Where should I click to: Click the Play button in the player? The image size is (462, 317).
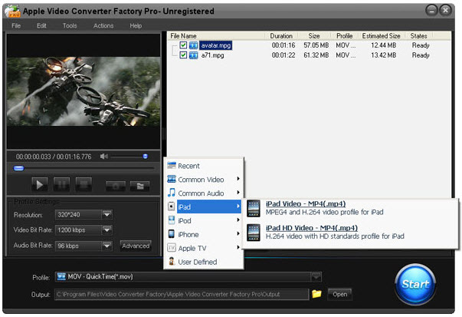[x=39, y=185]
